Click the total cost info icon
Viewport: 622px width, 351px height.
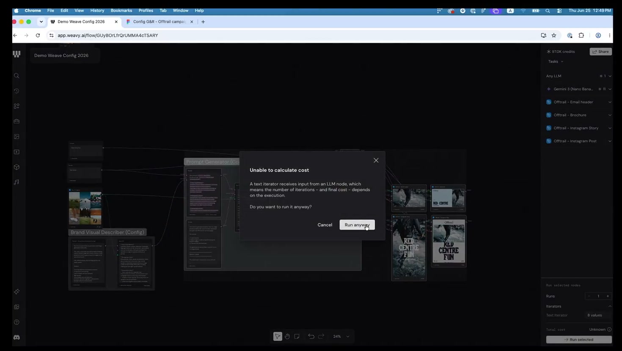[x=609, y=329]
